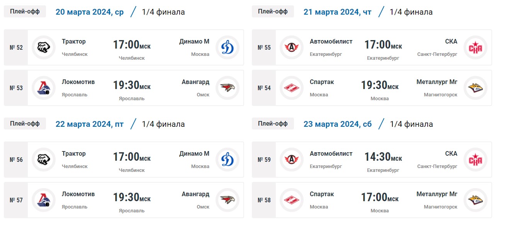Viewport: 506px width, 227px height.
Task: Click SKA logo in match № 55
Action: point(475,47)
